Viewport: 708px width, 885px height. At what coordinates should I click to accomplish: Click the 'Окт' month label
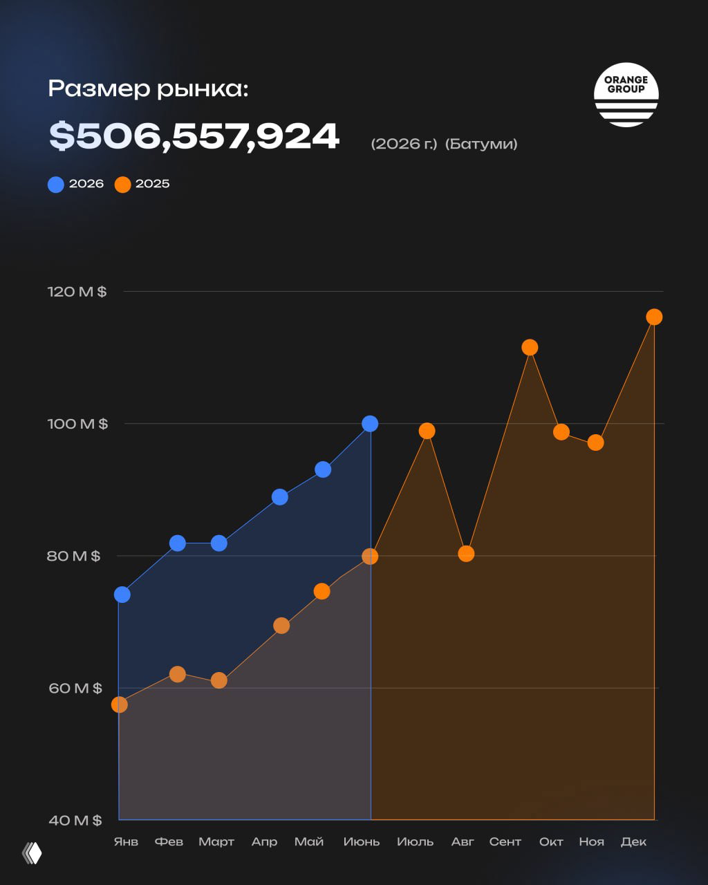tap(551, 842)
